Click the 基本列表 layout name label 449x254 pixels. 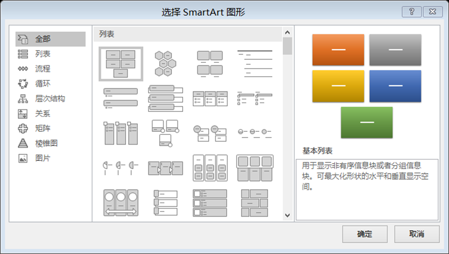pos(317,151)
